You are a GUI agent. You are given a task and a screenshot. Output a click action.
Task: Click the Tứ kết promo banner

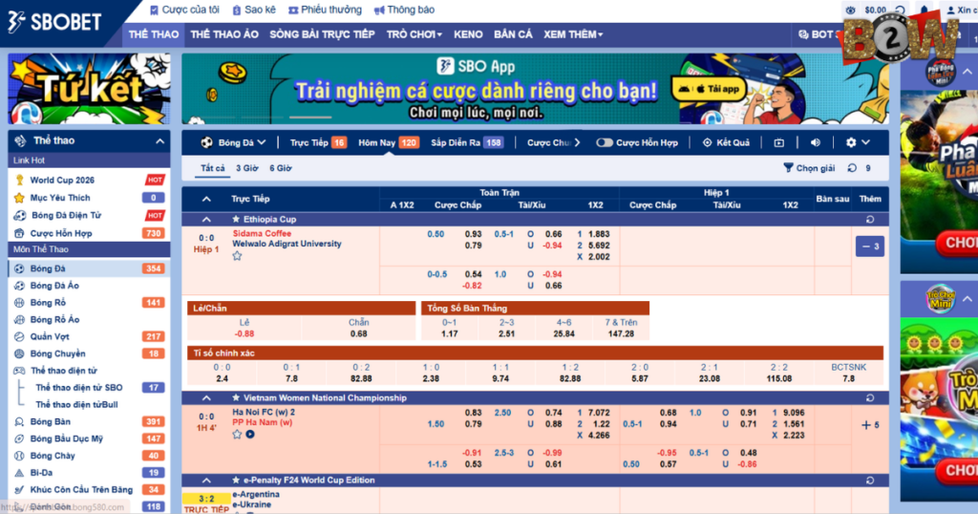click(89, 89)
